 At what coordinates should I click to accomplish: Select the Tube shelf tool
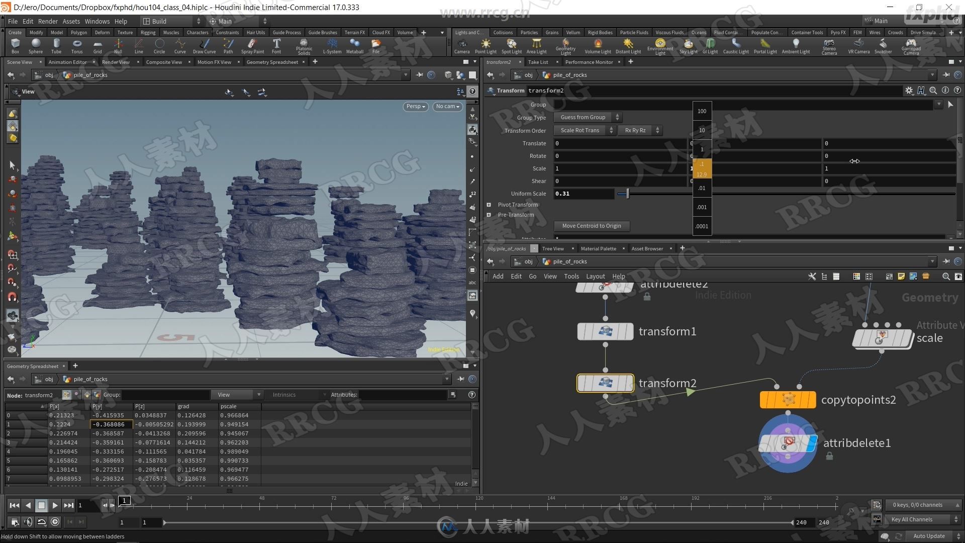[x=56, y=46]
